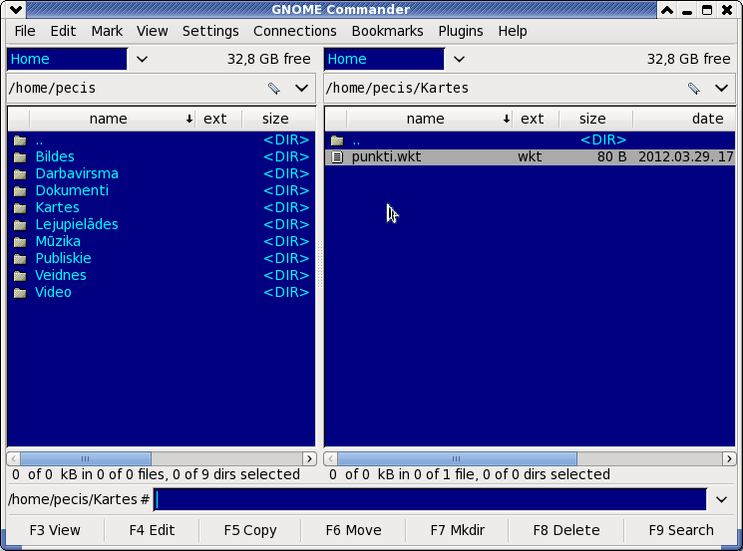Click right pane scrollbar left arrow

[331, 458]
